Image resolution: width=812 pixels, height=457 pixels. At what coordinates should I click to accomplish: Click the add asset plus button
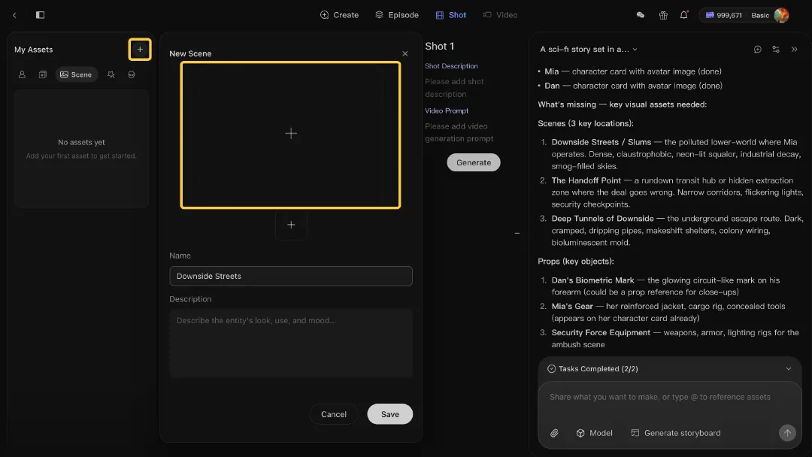click(140, 50)
